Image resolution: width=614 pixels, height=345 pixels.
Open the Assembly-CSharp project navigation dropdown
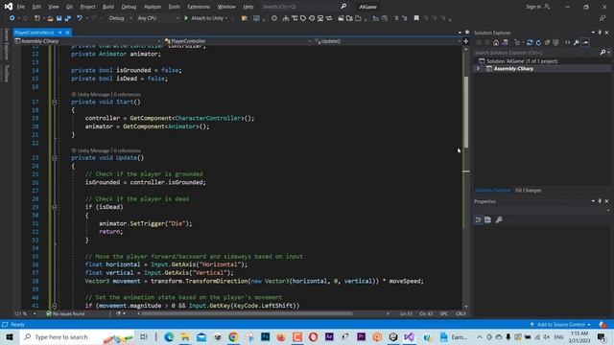(x=87, y=41)
